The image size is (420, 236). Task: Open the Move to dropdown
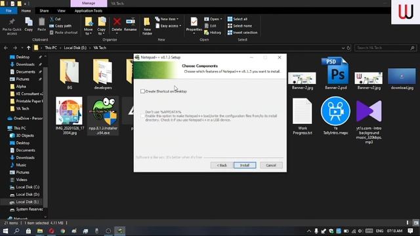pyautogui.click(x=88, y=26)
